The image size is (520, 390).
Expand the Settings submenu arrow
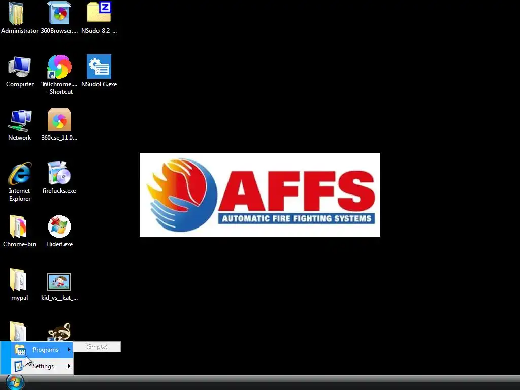[69, 366]
